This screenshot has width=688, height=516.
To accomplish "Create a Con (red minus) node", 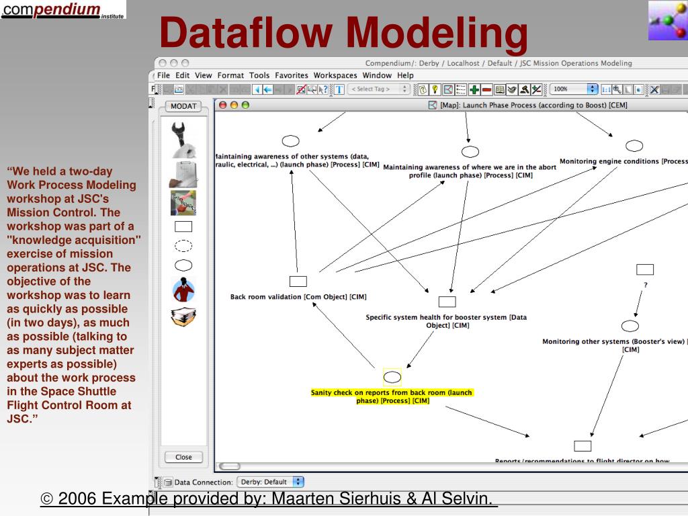I will pyautogui.click(x=486, y=89).
